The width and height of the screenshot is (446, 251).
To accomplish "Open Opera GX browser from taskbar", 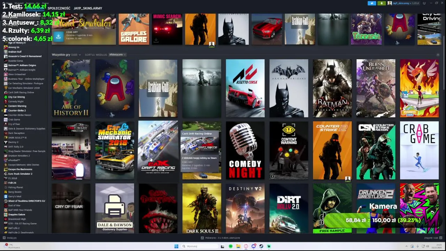I will pyautogui.click(x=246, y=246).
